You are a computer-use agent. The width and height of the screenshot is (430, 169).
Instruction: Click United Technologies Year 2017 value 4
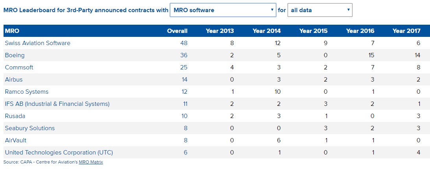click(419, 152)
